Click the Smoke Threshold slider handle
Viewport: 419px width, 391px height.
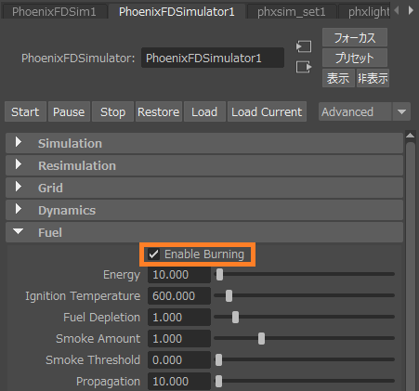218,359
